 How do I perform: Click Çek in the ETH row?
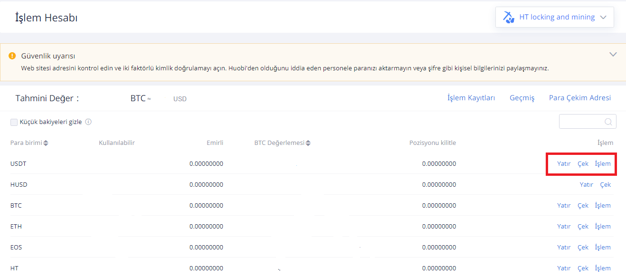coord(583,227)
